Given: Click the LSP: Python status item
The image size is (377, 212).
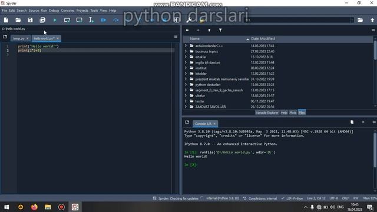Looking at the screenshot, I should pyautogui.click(x=292, y=198).
